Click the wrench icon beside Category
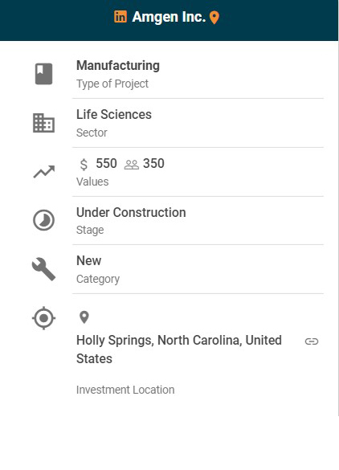The height and width of the screenshot is (470, 339). [x=43, y=269]
